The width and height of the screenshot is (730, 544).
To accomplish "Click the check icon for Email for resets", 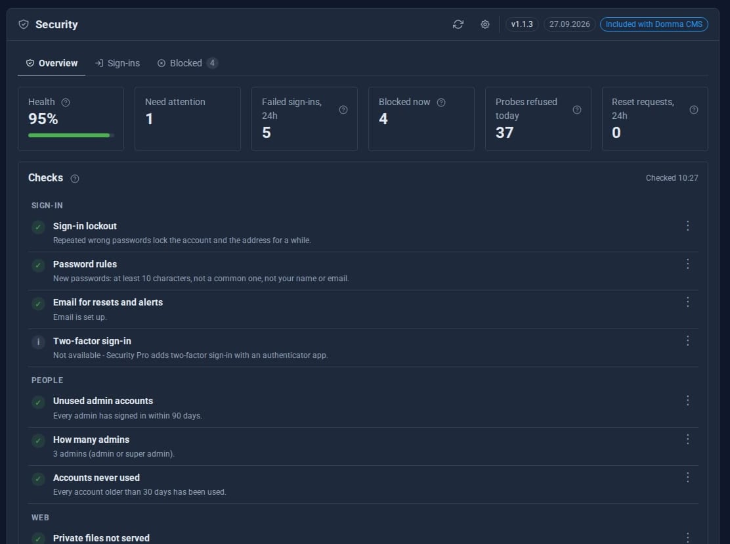I will (x=38, y=304).
